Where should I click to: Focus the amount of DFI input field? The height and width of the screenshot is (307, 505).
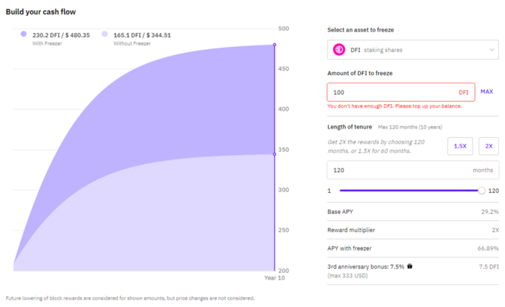click(x=401, y=92)
